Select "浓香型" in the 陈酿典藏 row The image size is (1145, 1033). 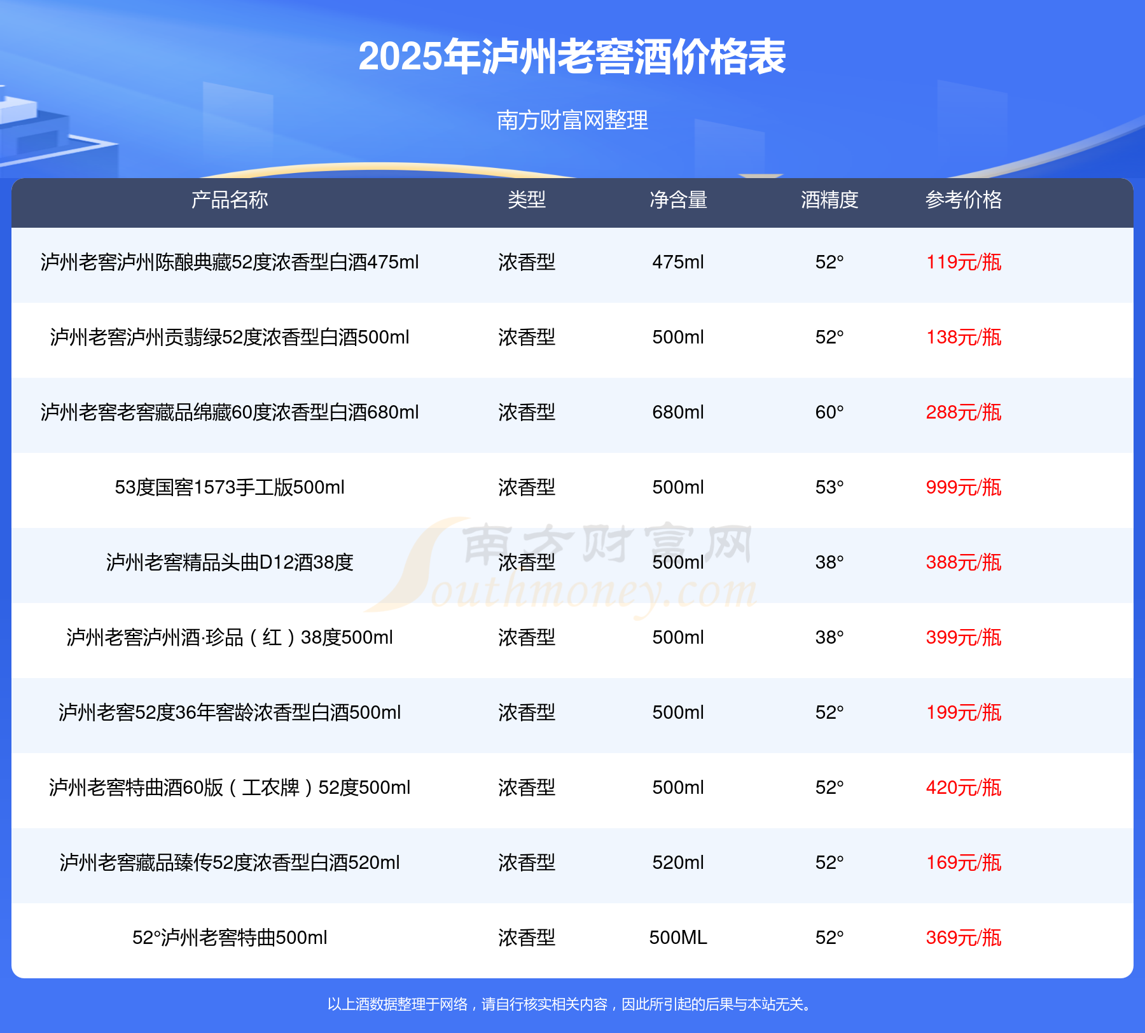527,262
